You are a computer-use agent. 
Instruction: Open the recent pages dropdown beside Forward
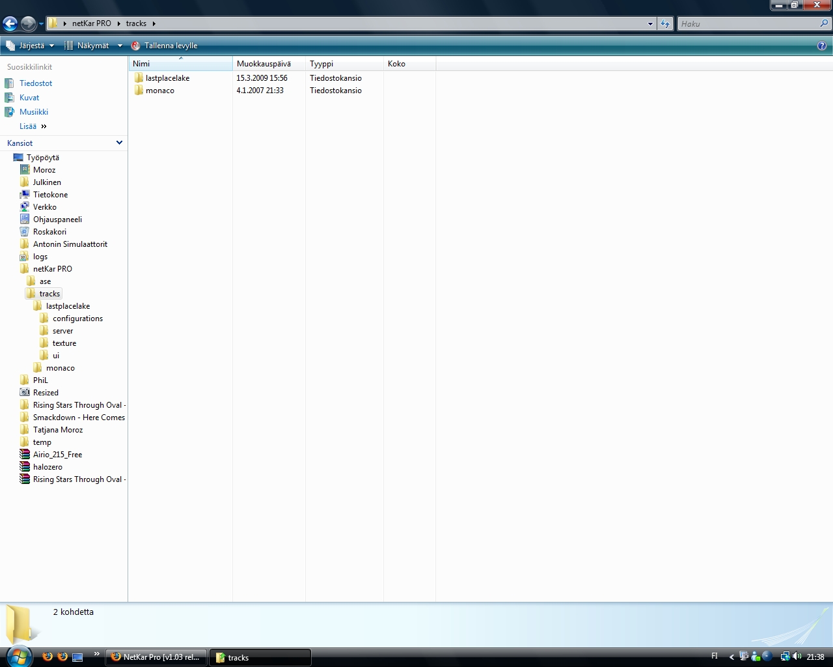(41, 24)
